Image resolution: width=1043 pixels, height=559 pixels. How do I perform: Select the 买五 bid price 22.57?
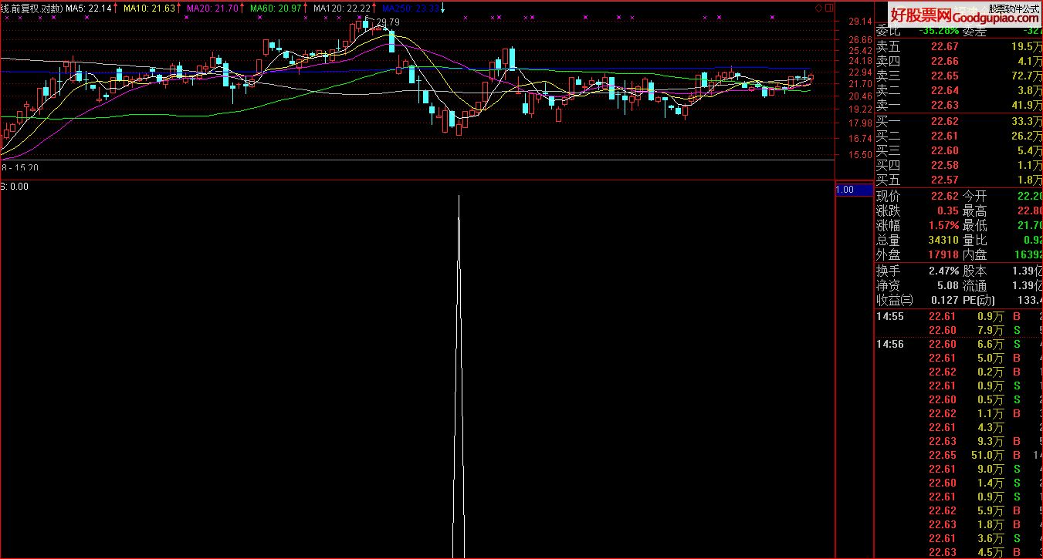944,180
